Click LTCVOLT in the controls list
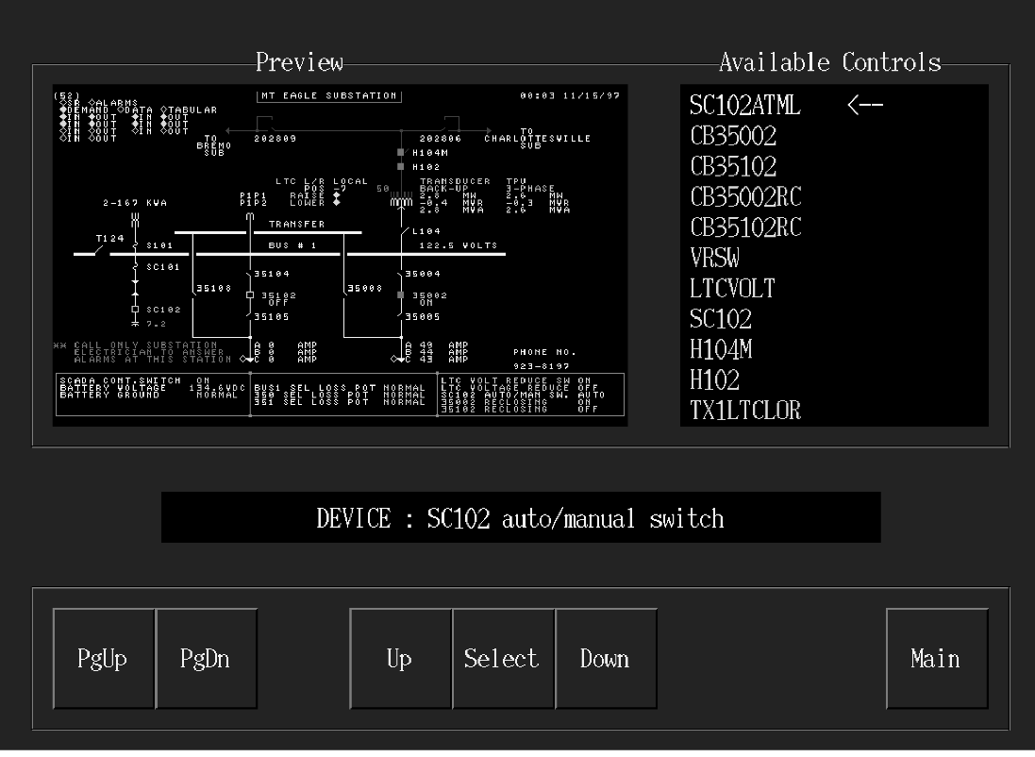1035x757 pixels. [x=732, y=289]
